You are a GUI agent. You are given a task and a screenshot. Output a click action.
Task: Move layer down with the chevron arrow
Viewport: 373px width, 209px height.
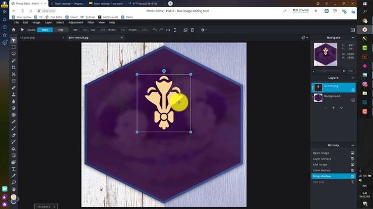[x=341, y=108]
